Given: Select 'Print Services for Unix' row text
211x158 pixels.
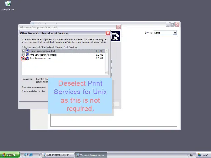Looking at the screenshot, I should (40, 59).
